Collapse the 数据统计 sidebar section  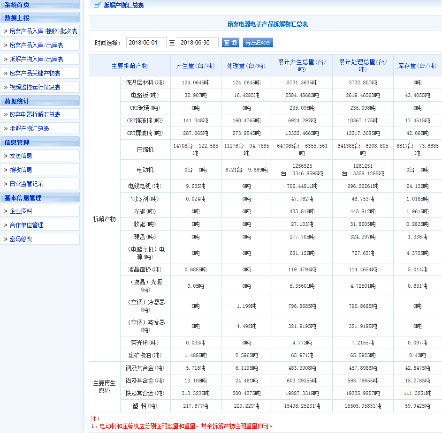[17, 101]
